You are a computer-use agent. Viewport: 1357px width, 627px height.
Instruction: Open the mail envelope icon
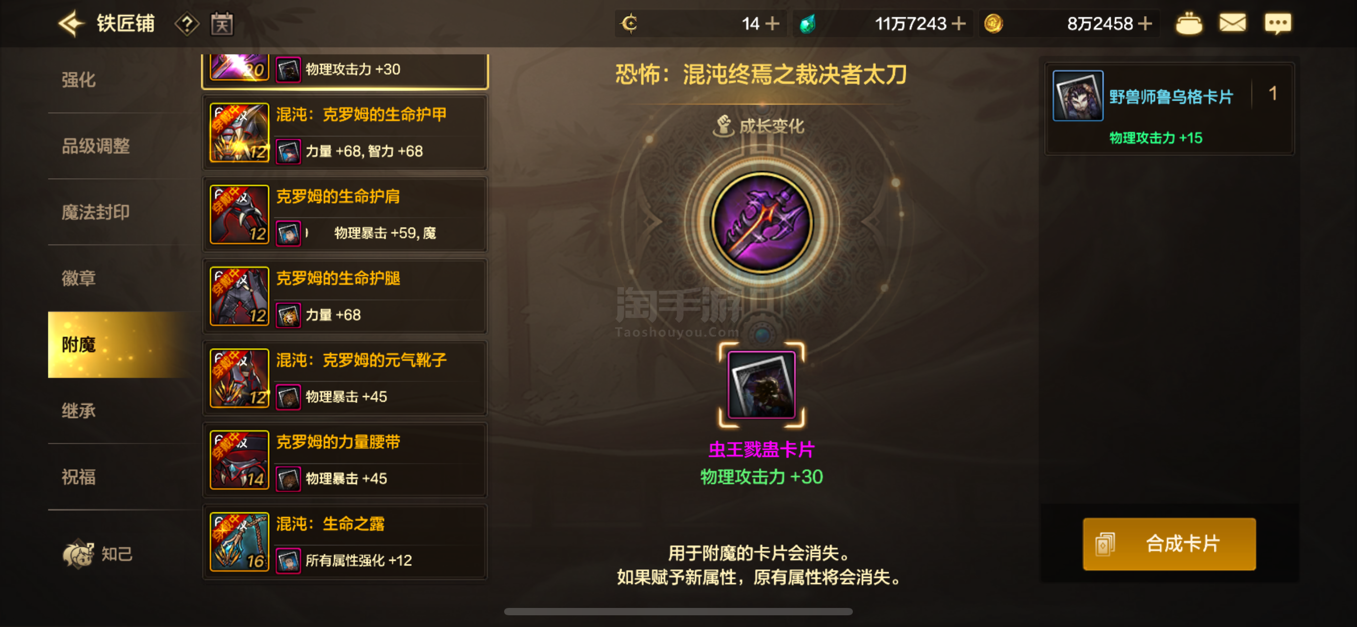(x=1232, y=23)
